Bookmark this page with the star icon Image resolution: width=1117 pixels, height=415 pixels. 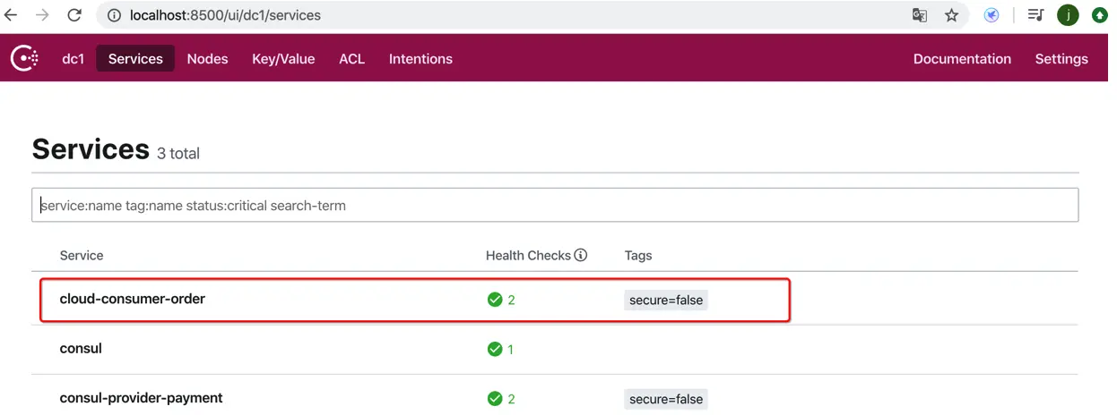tap(951, 15)
